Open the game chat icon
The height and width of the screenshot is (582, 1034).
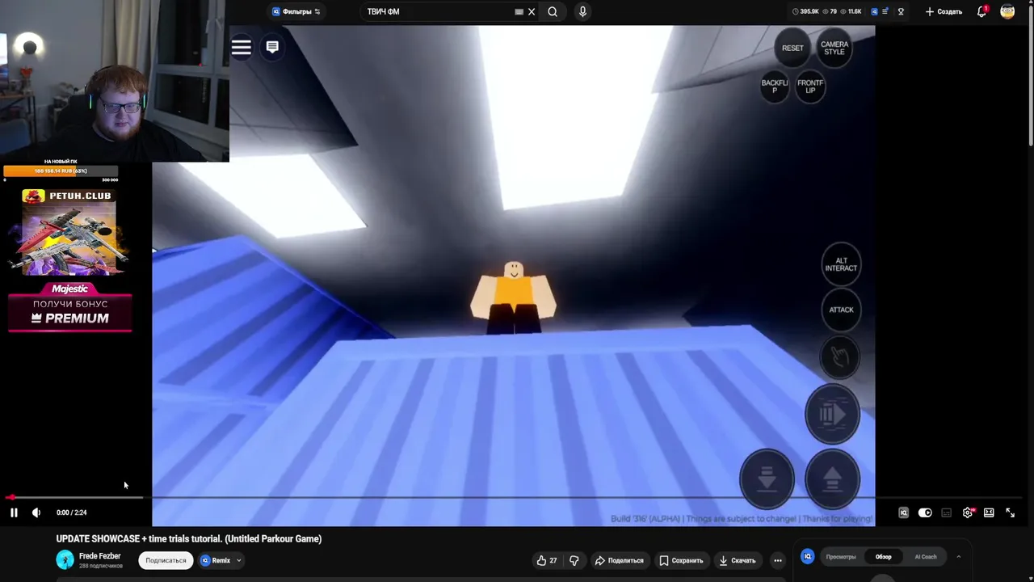272,47
